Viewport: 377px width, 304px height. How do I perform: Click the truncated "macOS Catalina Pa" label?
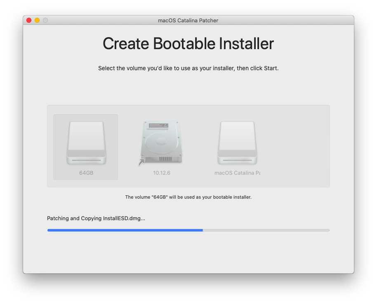point(237,173)
